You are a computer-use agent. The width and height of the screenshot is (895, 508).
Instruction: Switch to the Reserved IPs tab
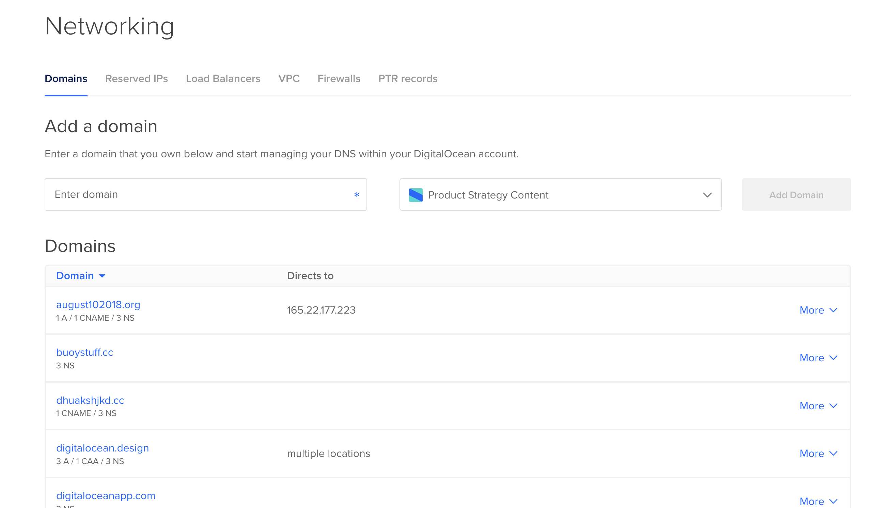click(137, 79)
